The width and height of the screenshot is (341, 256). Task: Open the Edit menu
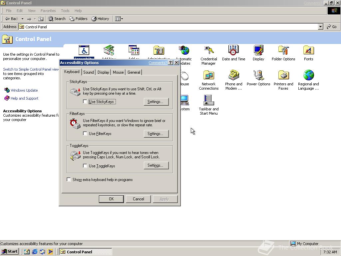tap(20, 11)
